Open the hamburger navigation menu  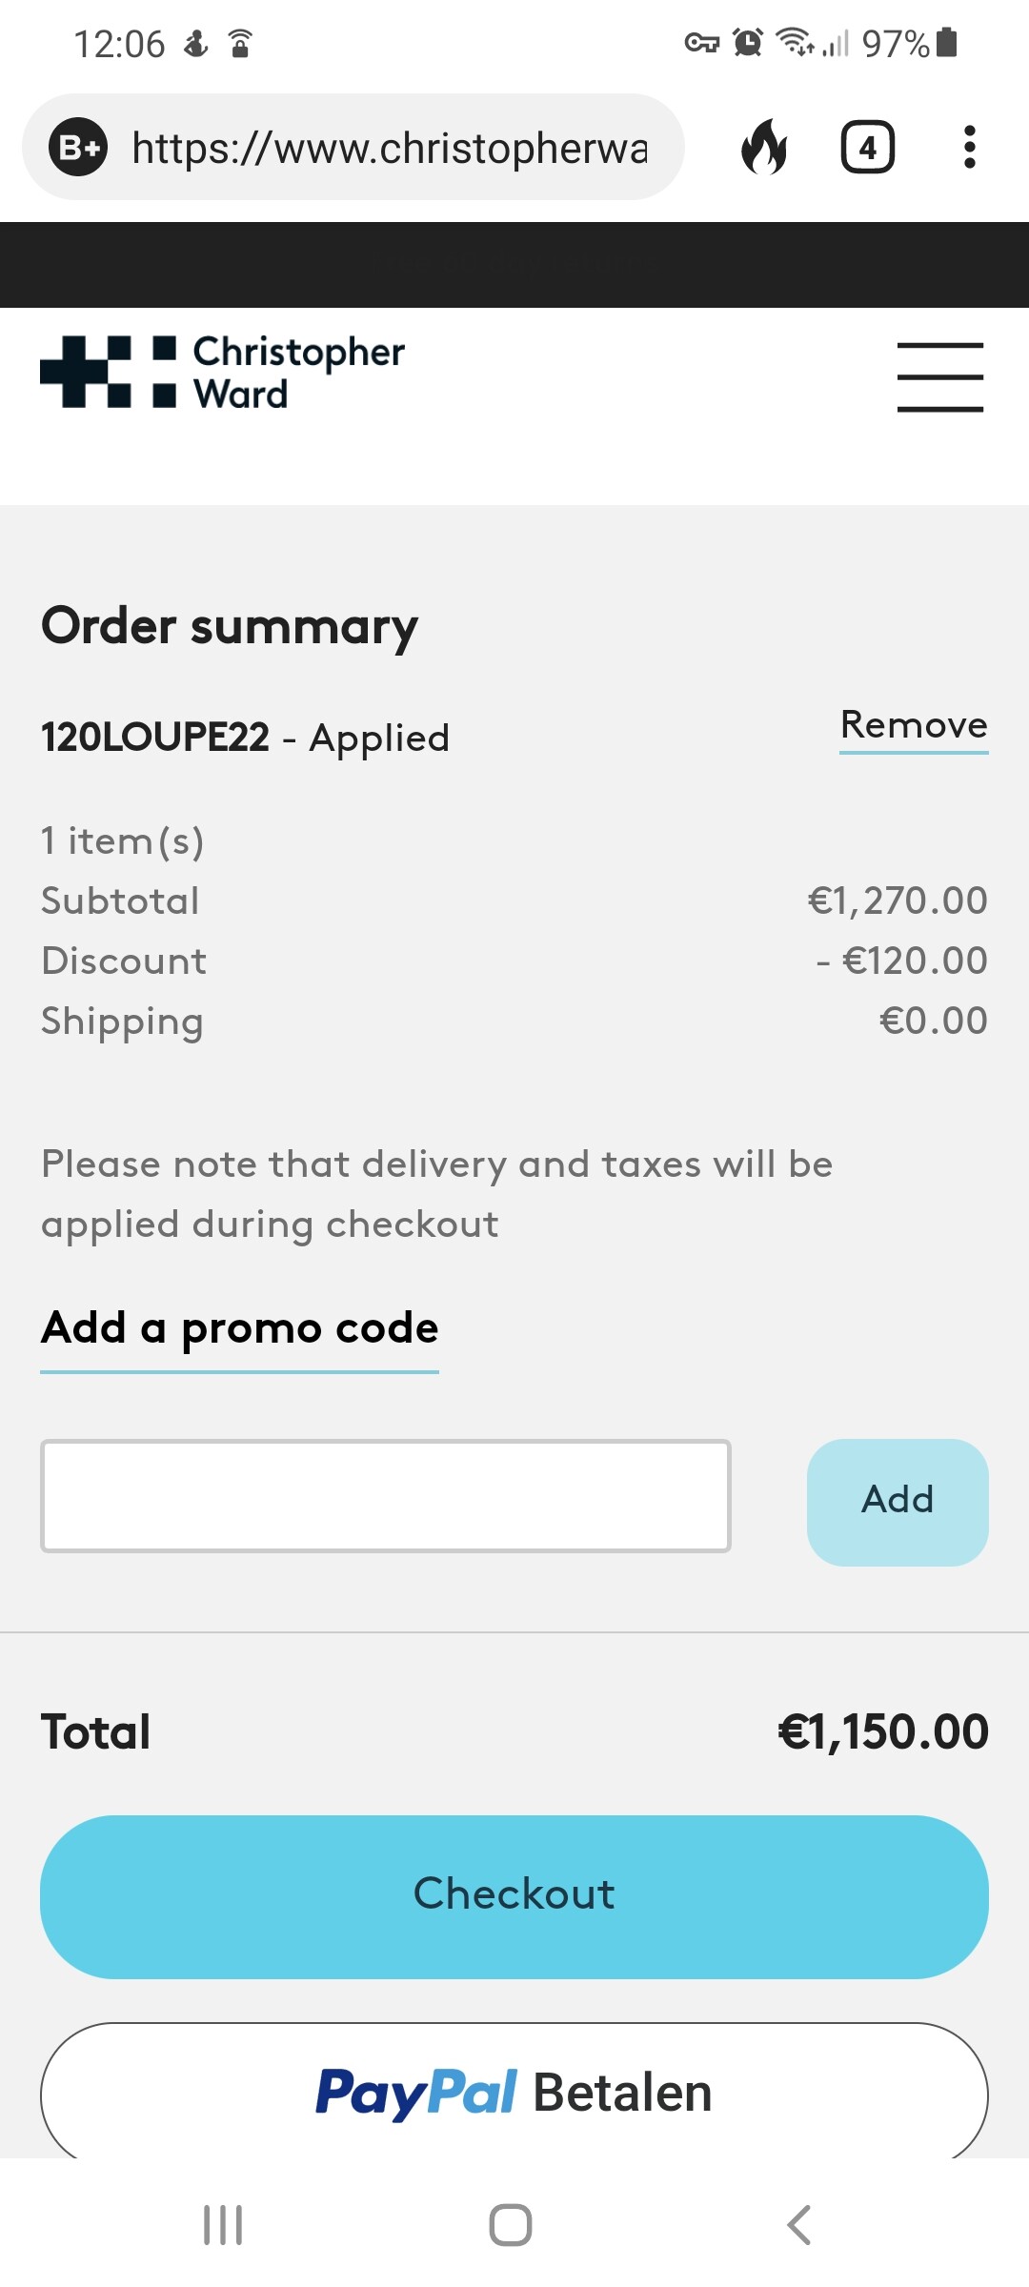tap(939, 377)
